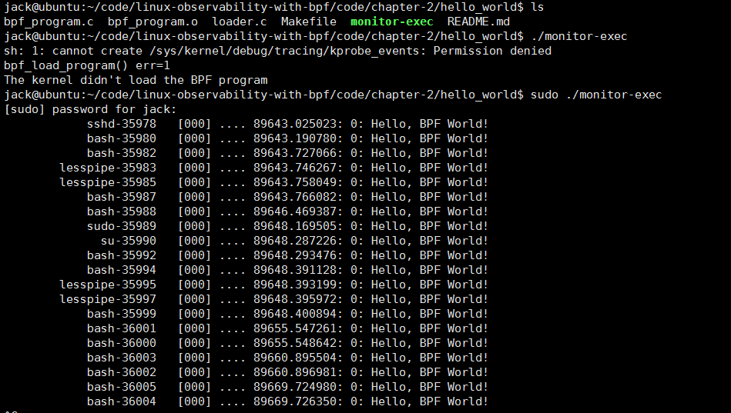Click the 'Permission denied' error text
The width and height of the screenshot is (731, 413).
point(492,51)
